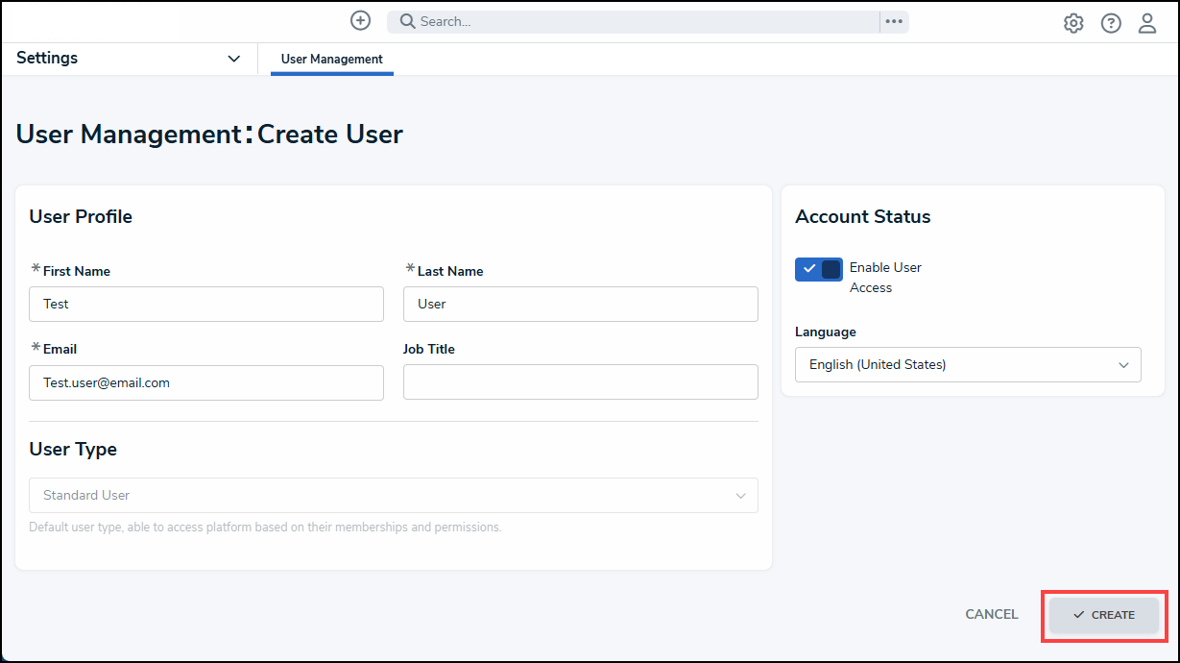Screen dimensions: 1180x663
Task: Expand the Settings dropdown menu
Action: tap(129, 59)
